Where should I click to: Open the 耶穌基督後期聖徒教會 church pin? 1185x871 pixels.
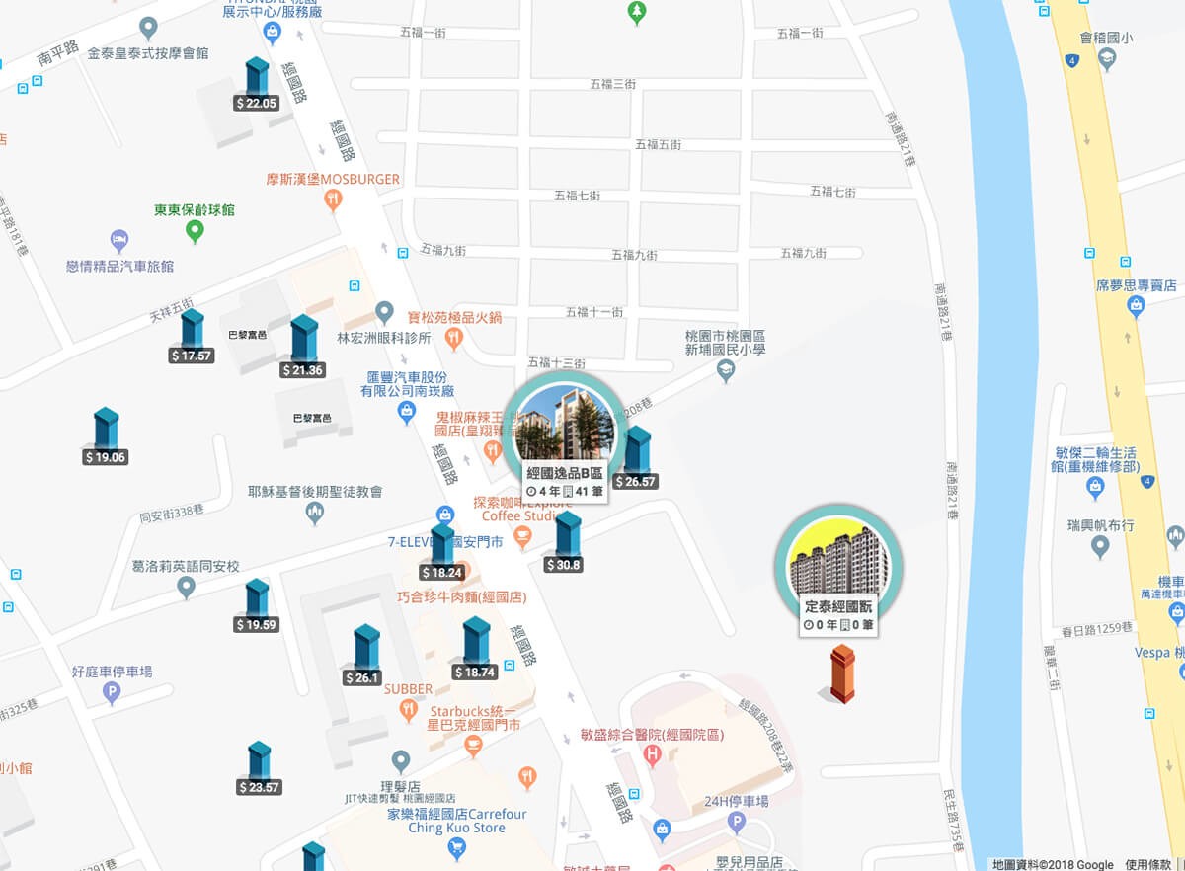point(315,513)
